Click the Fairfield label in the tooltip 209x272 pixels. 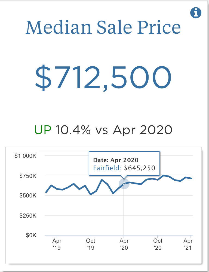(x=106, y=168)
